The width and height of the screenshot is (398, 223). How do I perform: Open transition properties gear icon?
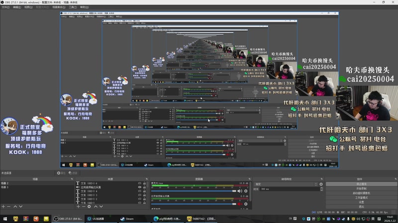point(321,184)
